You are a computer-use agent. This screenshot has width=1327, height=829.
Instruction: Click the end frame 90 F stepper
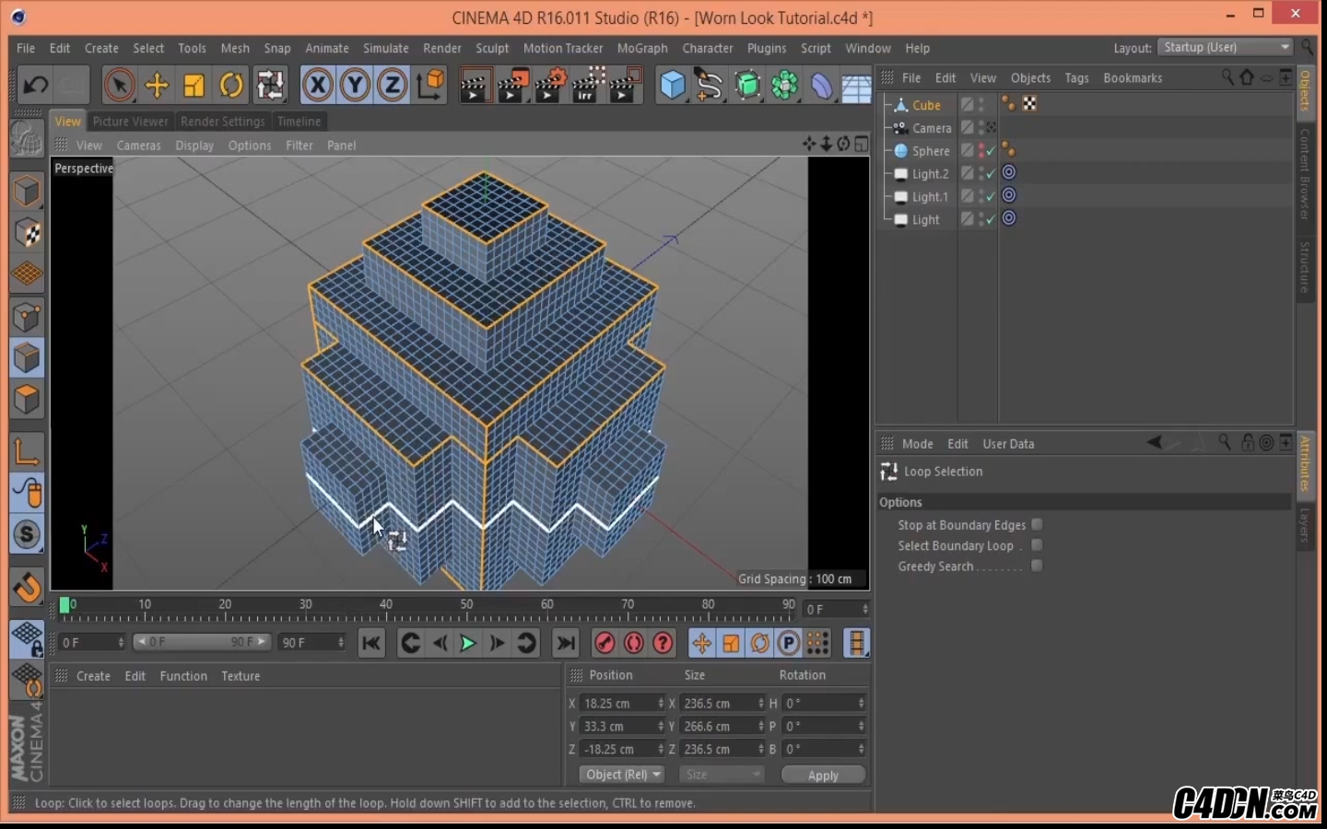tap(341, 642)
